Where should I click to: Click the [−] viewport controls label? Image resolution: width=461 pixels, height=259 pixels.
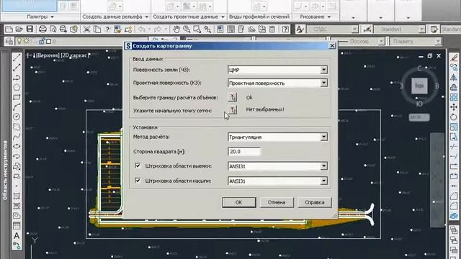tap(30, 55)
